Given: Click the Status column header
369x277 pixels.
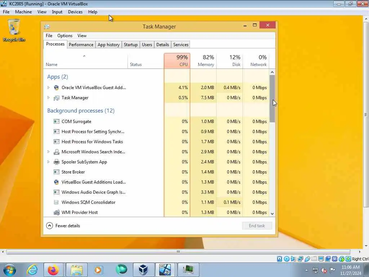Looking at the screenshot, I should [x=146, y=61].
